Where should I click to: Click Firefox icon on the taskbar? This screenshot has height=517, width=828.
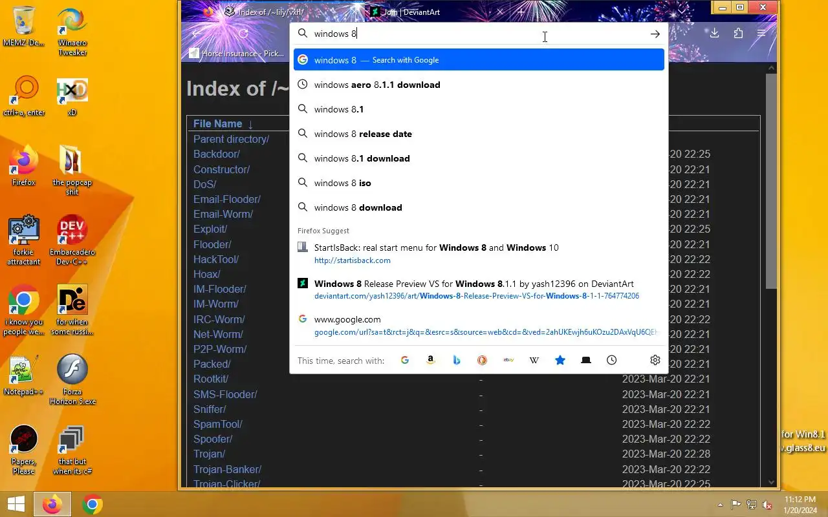click(x=52, y=504)
